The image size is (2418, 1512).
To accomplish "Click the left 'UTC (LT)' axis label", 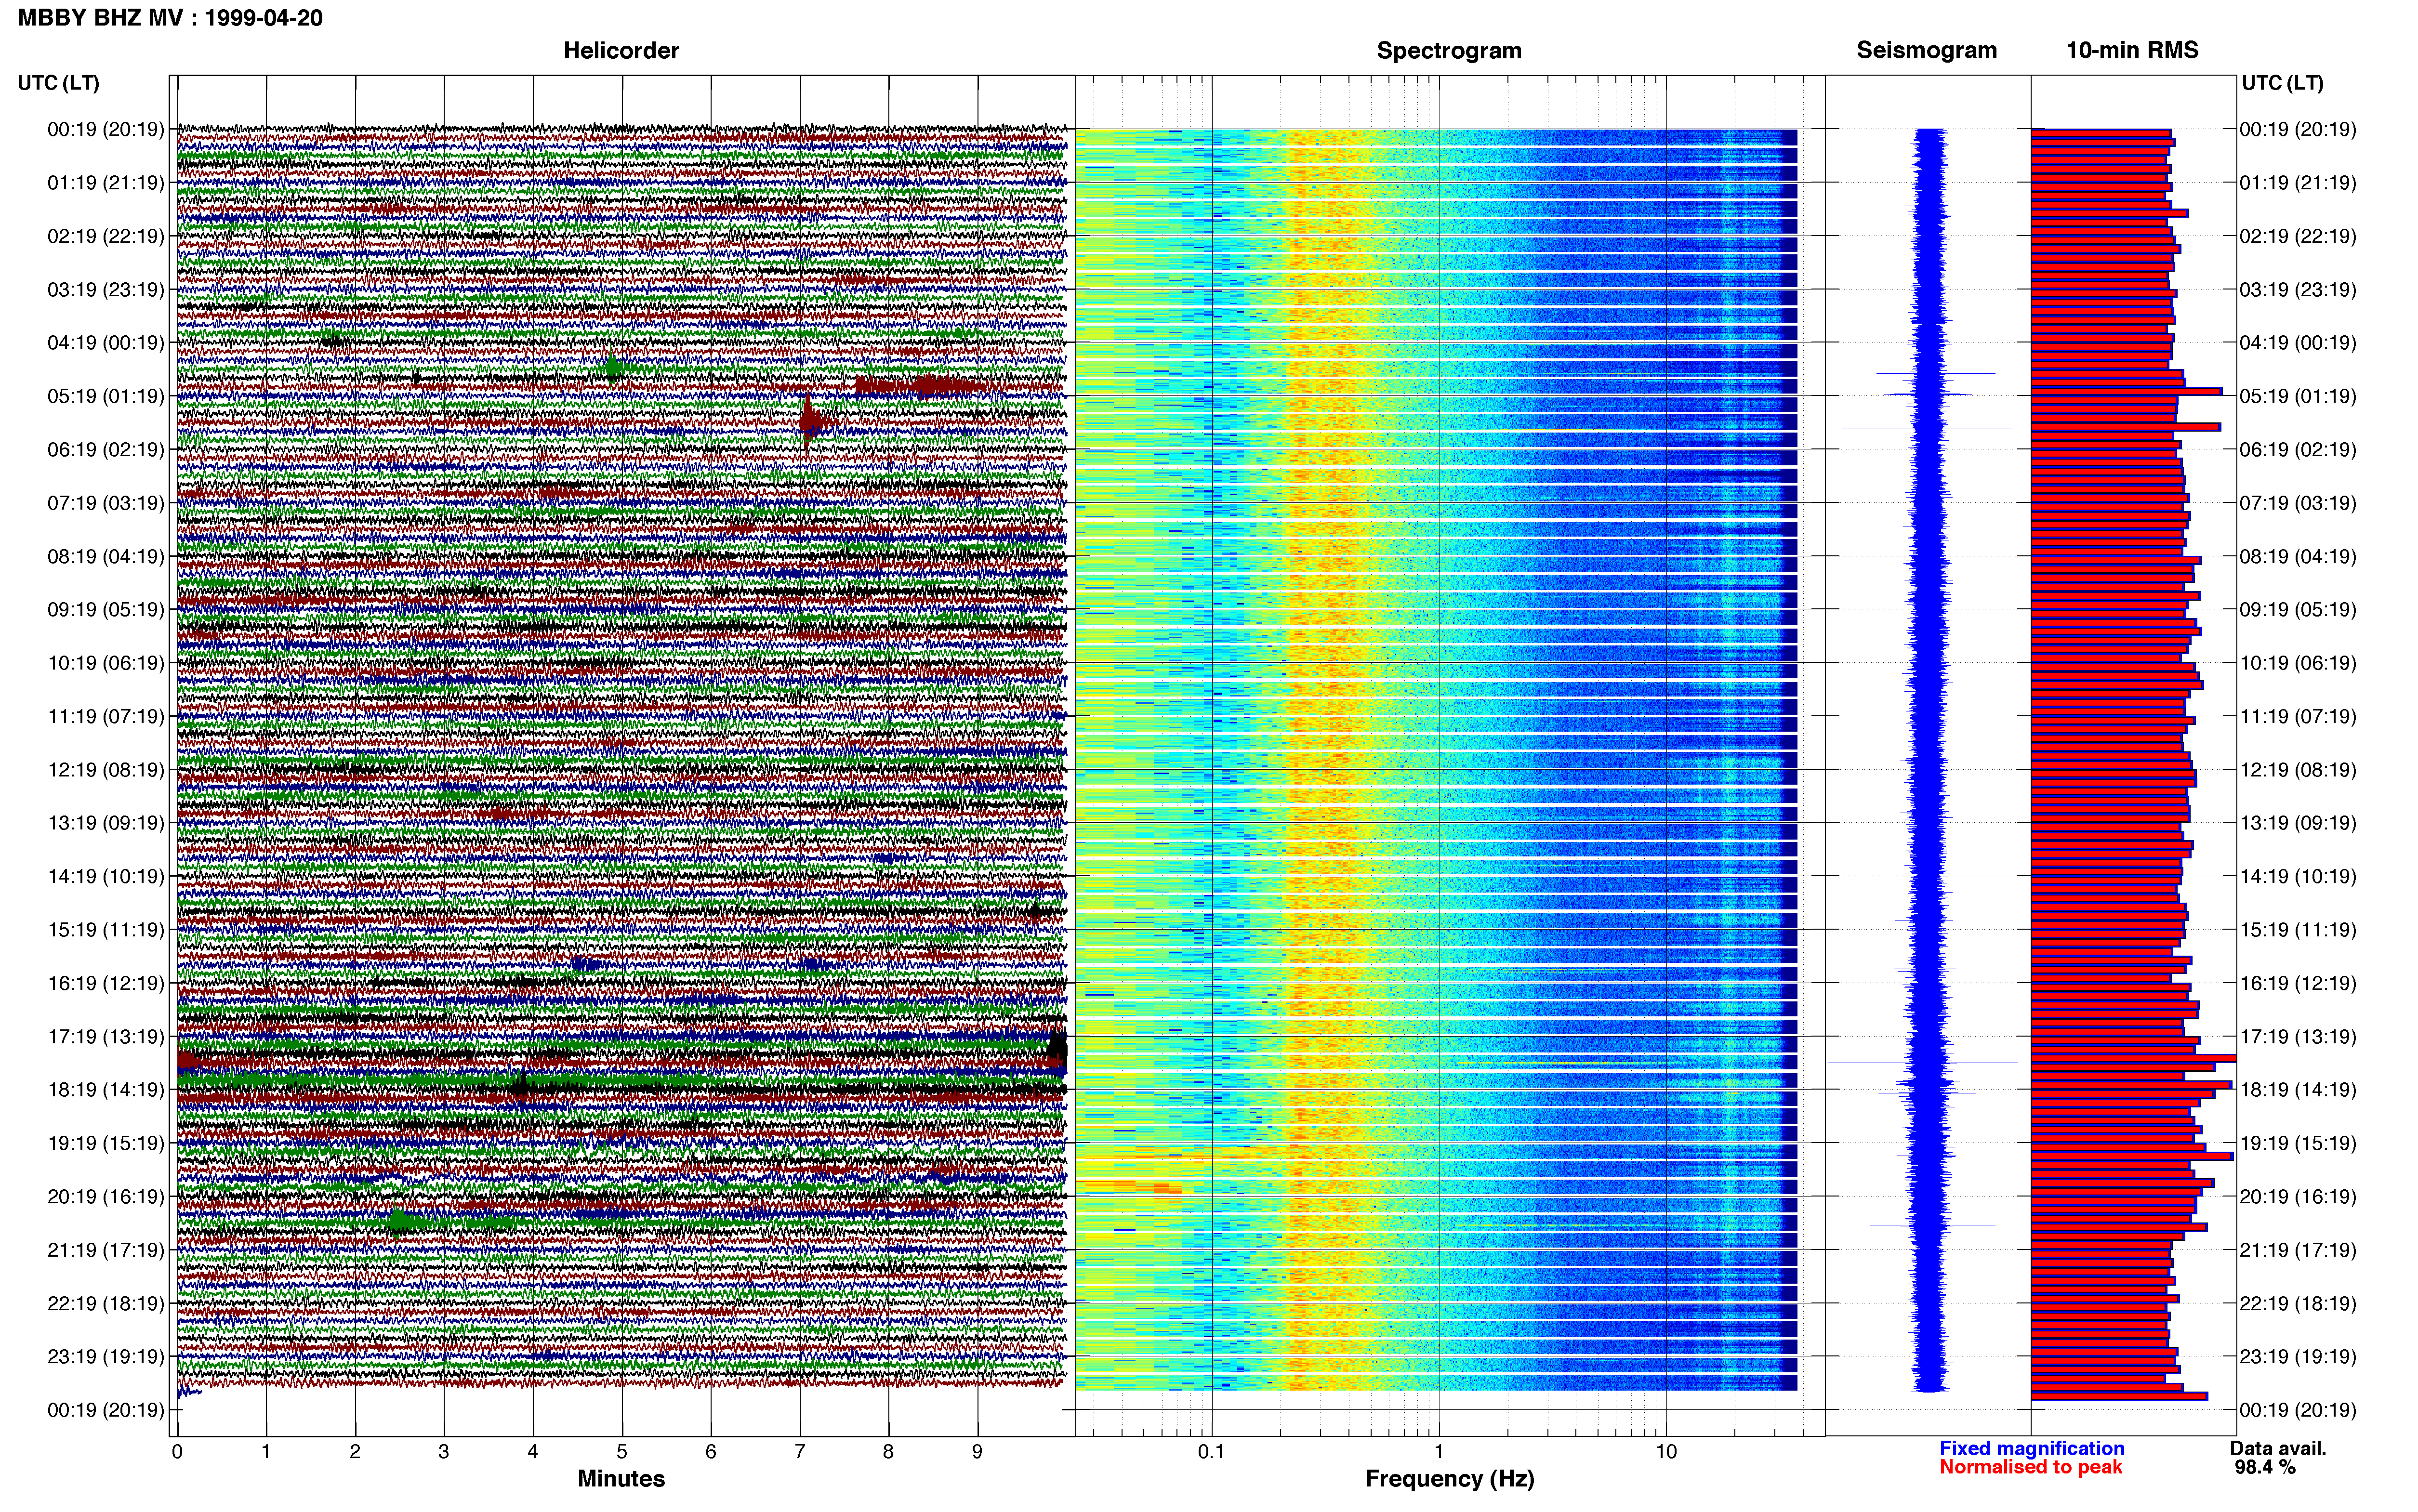I will pyautogui.click(x=58, y=83).
